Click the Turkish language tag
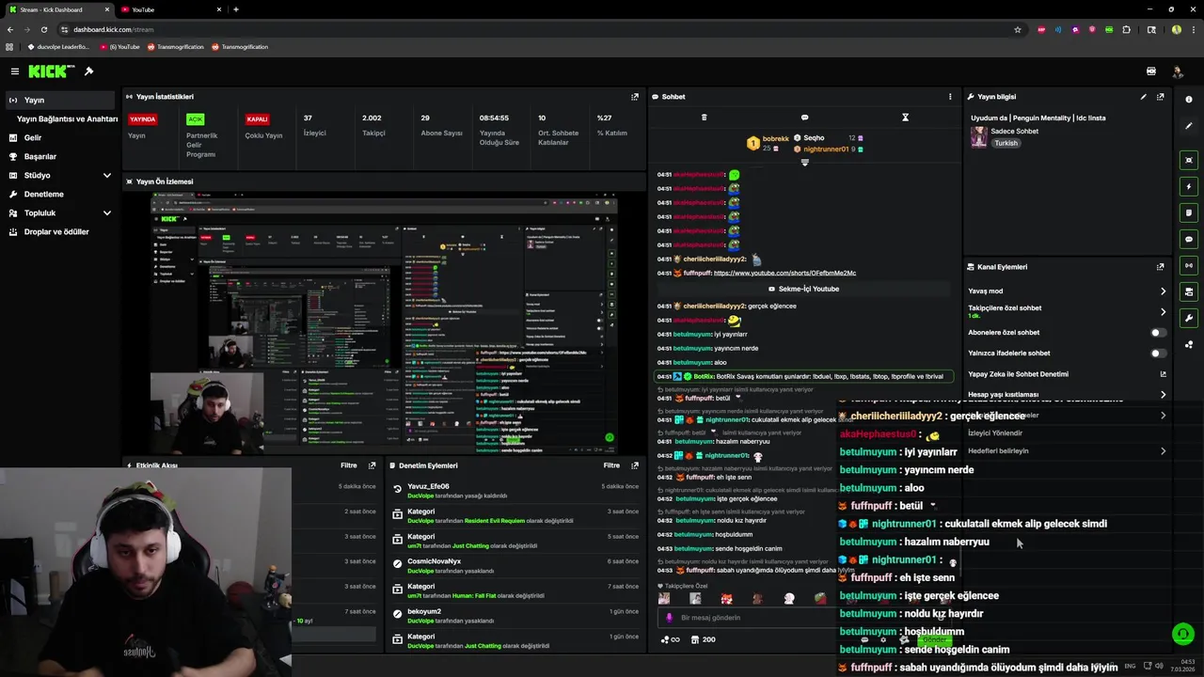 (x=1006, y=144)
